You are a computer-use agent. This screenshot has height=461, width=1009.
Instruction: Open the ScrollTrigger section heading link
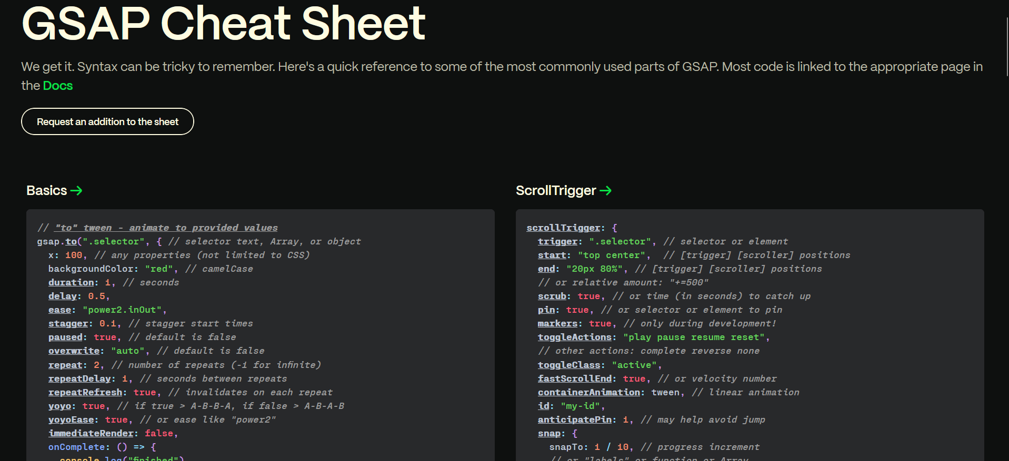coord(556,190)
